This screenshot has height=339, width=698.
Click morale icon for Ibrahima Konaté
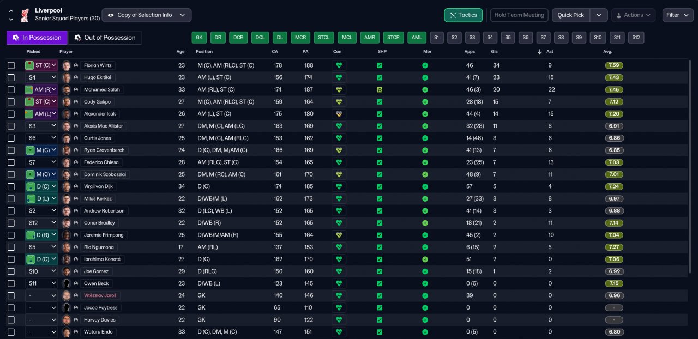pos(425,259)
